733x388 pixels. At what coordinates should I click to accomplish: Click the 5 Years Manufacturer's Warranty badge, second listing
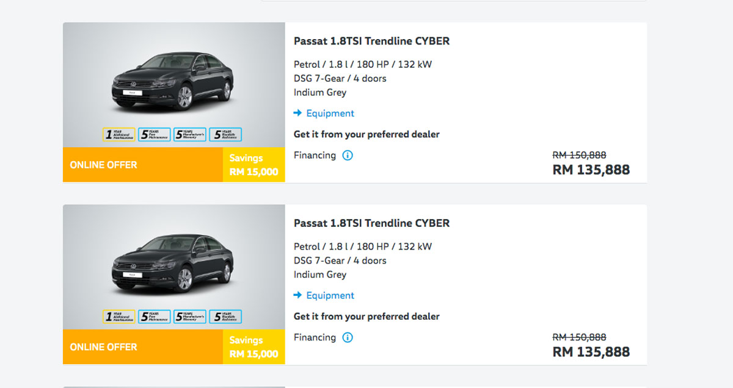click(x=190, y=317)
